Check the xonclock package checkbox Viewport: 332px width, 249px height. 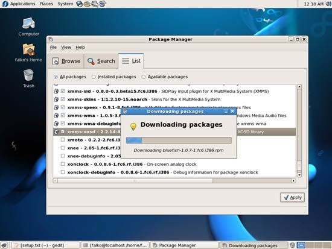pos(63,164)
